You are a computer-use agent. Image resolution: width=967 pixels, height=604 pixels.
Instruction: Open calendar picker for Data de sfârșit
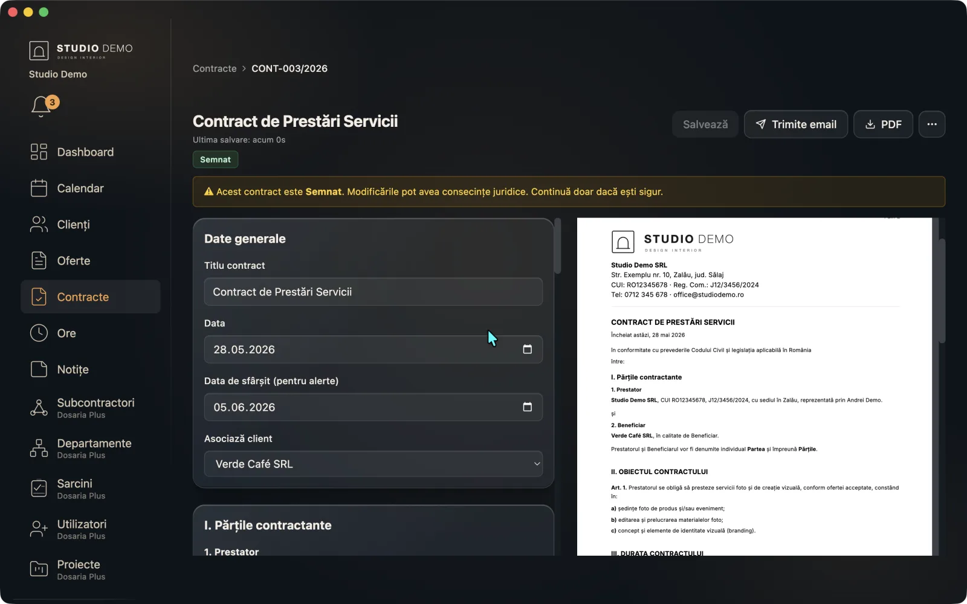(x=527, y=407)
